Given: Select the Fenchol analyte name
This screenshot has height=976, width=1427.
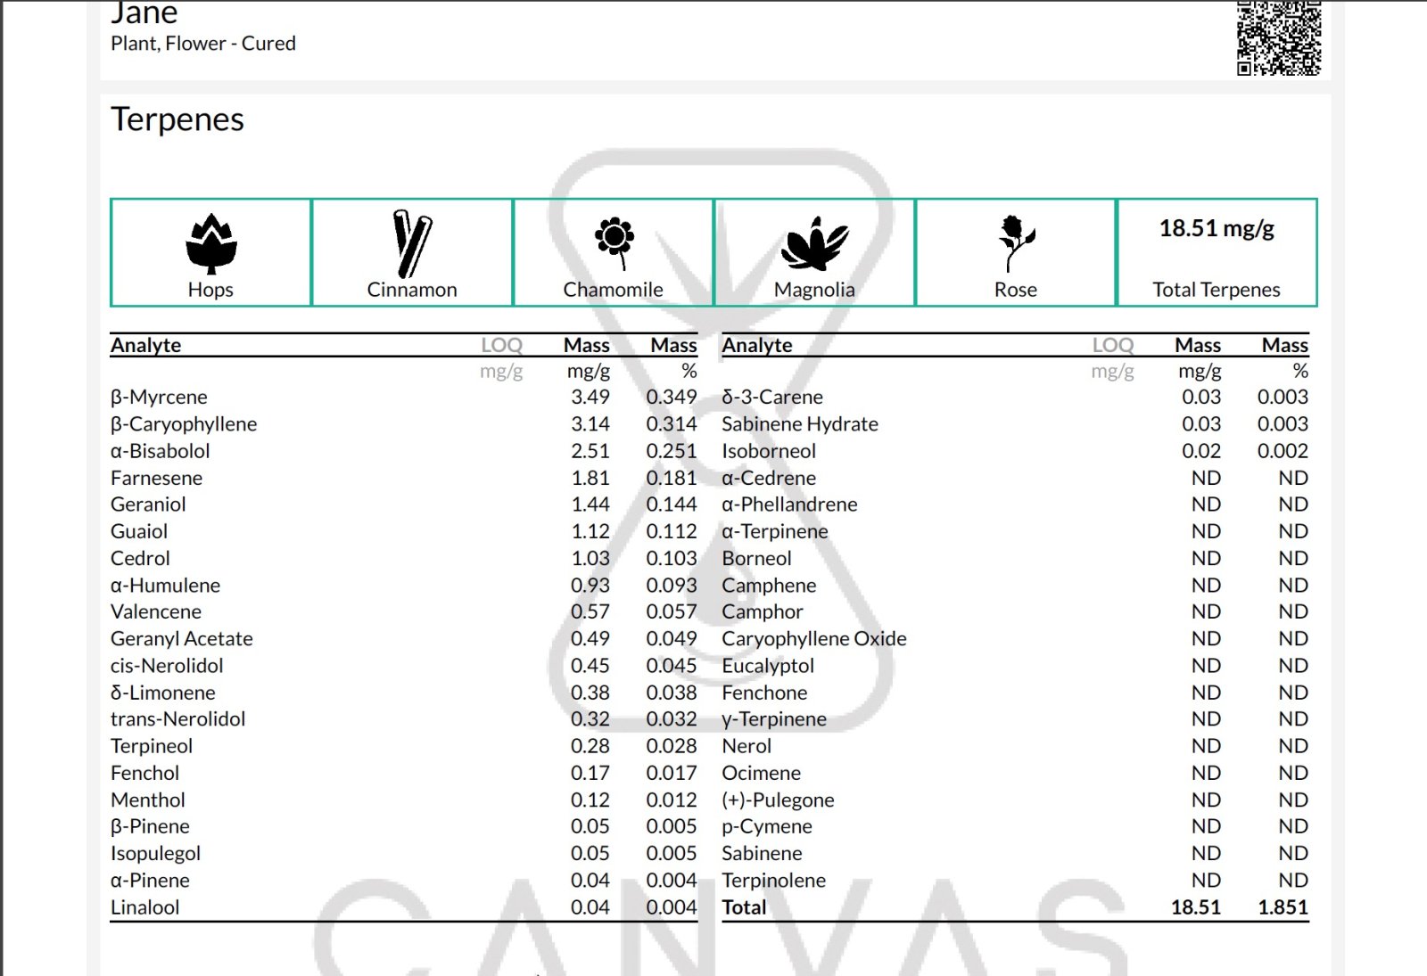Looking at the screenshot, I should 144,773.
